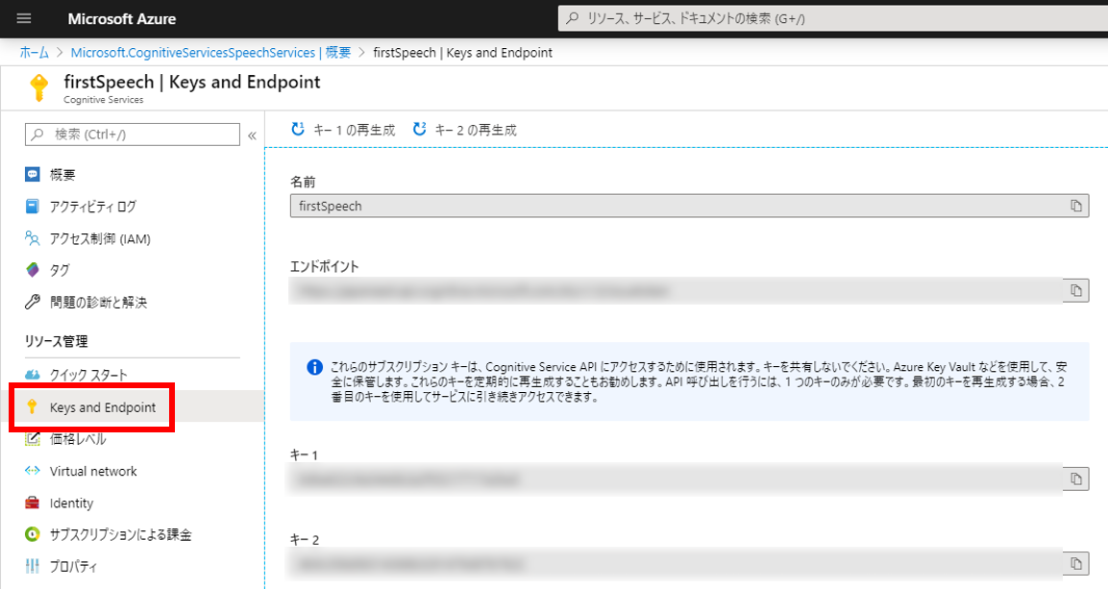Copy キー 2 to clipboard
Screen dimensions: 1108x589
(x=1076, y=563)
